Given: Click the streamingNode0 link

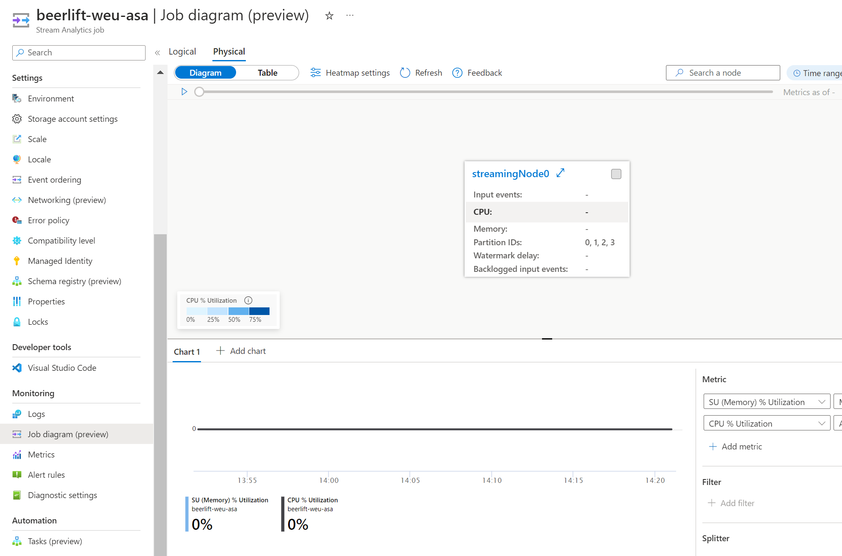Looking at the screenshot, I should (x=510, y=174).
